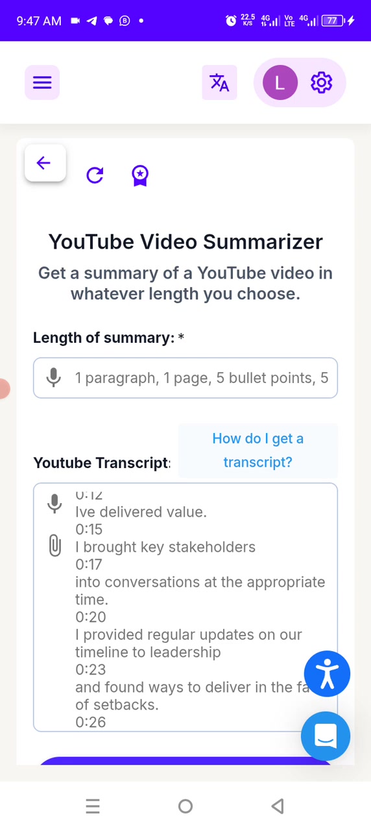Go back using the left arrow

45,163
